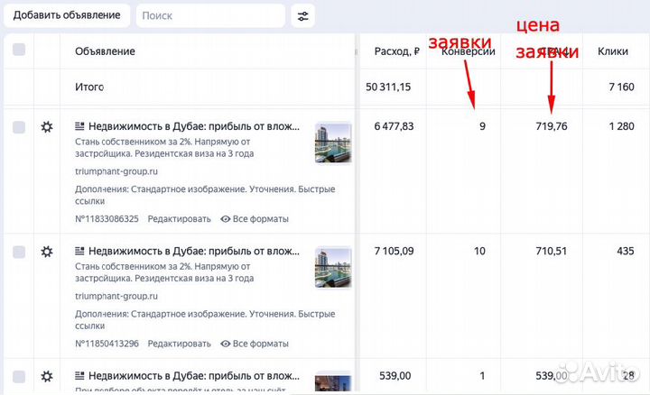Tick the select-all checkbox in header
This screenshot has height=395, width=650.
tap(19, 50)
